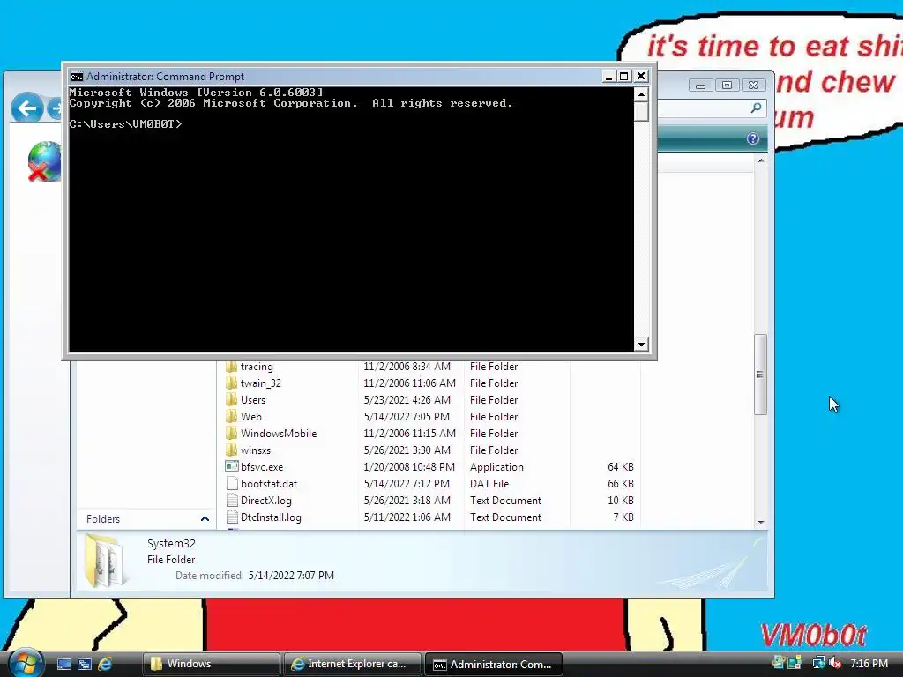903x677 pixels.
Task: Click Explorer search magnifier icon
Action: tap(756, 108)
